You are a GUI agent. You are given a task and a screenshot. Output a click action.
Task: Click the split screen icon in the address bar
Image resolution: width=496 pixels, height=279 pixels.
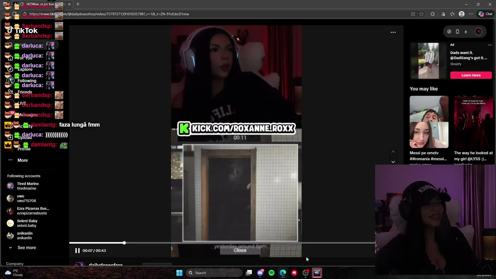413,14
